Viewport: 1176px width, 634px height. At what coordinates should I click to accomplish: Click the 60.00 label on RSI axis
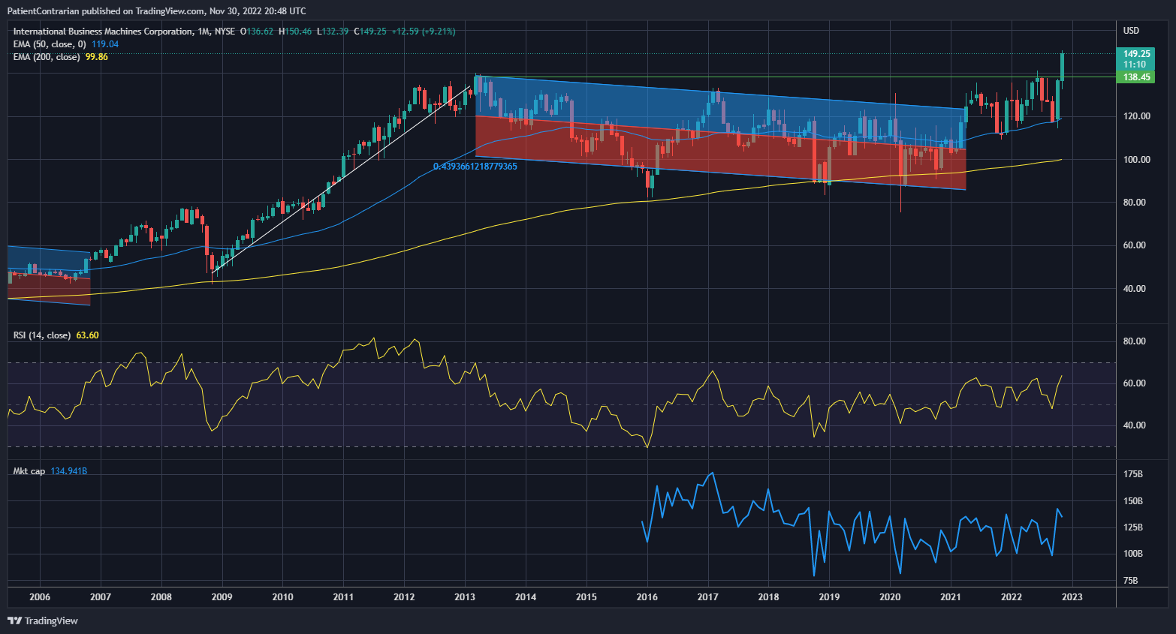(1135, 383)
